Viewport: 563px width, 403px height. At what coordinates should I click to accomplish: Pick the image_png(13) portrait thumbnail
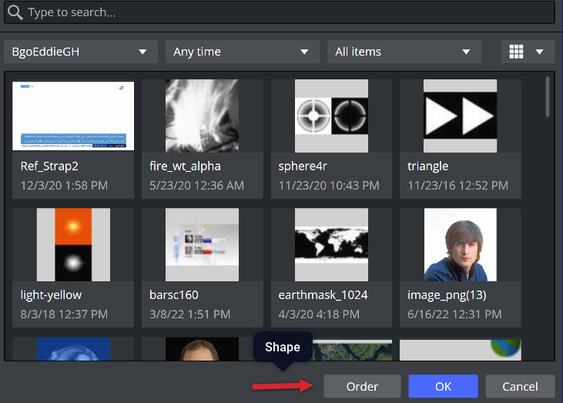click(460, 245)
